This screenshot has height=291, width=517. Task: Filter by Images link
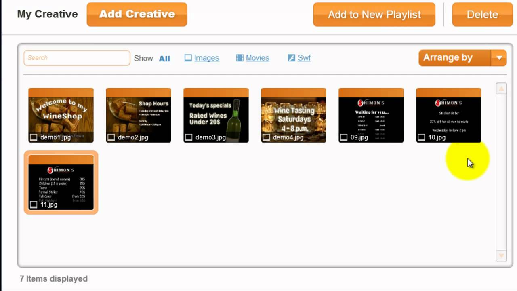click(x=206, y=58)
